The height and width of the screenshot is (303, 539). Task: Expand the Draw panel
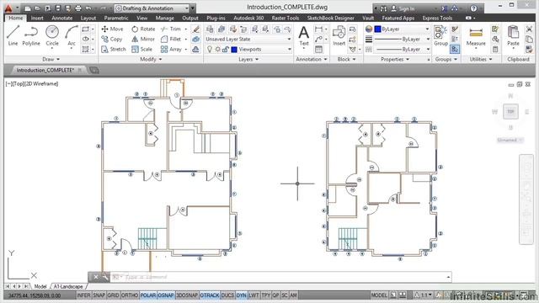click(x=51, y=59)
